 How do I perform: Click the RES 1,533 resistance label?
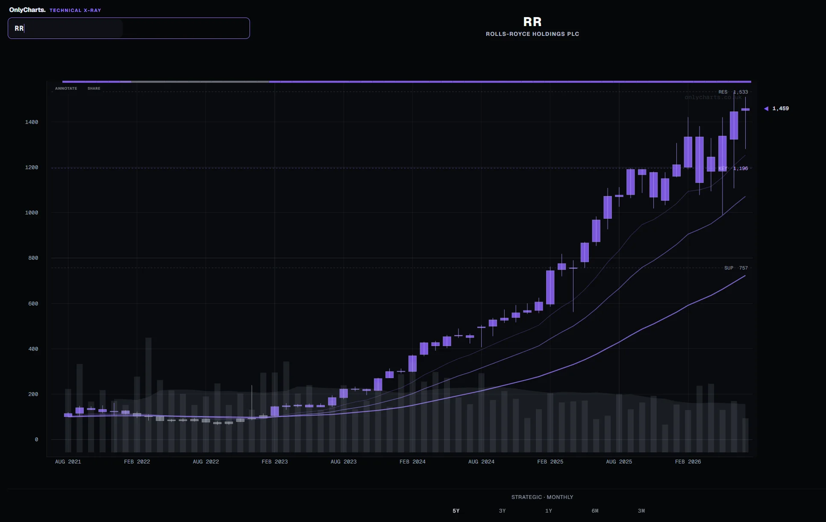(733, 92)
